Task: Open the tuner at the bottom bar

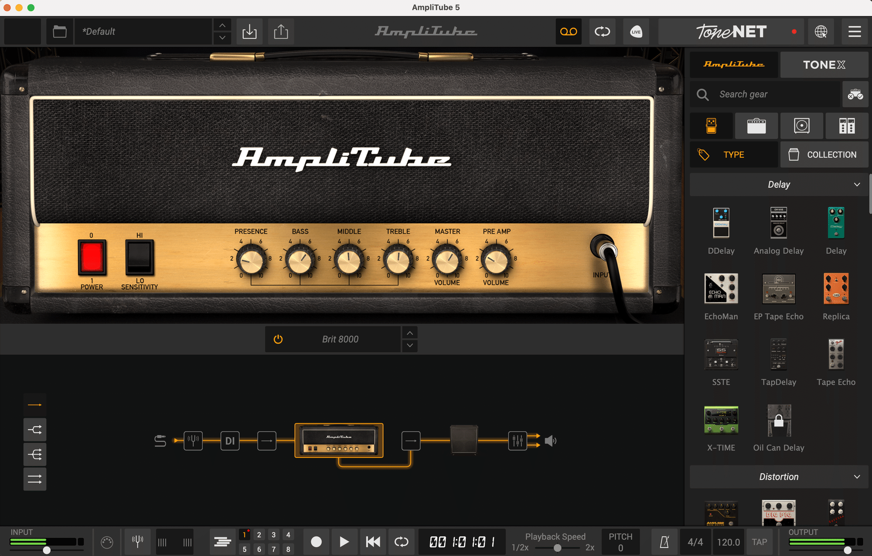Action: pyautogui.click(x=137, y=542)
